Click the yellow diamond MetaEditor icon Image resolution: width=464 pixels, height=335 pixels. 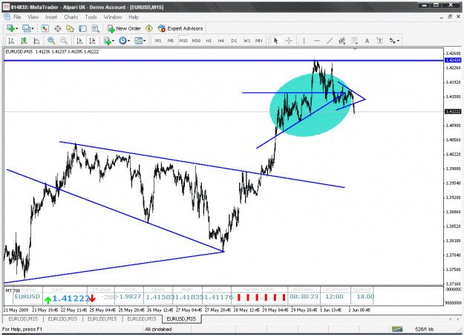click(149, 28)
